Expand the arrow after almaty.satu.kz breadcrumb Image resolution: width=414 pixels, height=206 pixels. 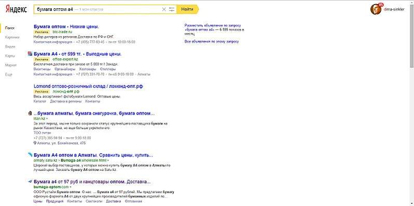click(x=108, y=160)
